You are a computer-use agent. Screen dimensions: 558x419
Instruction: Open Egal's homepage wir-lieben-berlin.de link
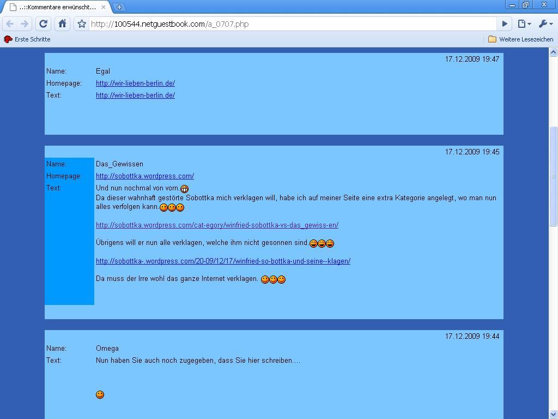coord(135,83)
